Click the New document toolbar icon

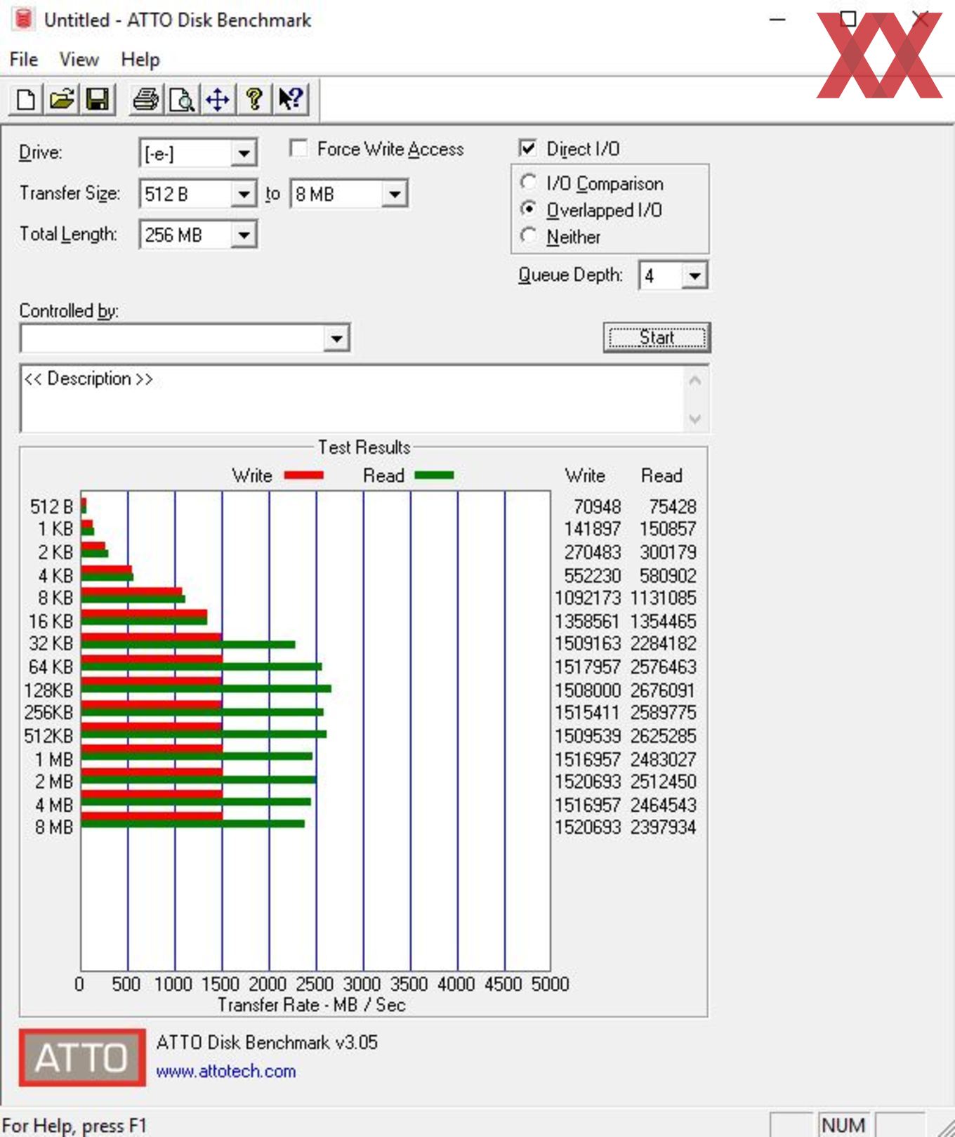tap(26, 100)
